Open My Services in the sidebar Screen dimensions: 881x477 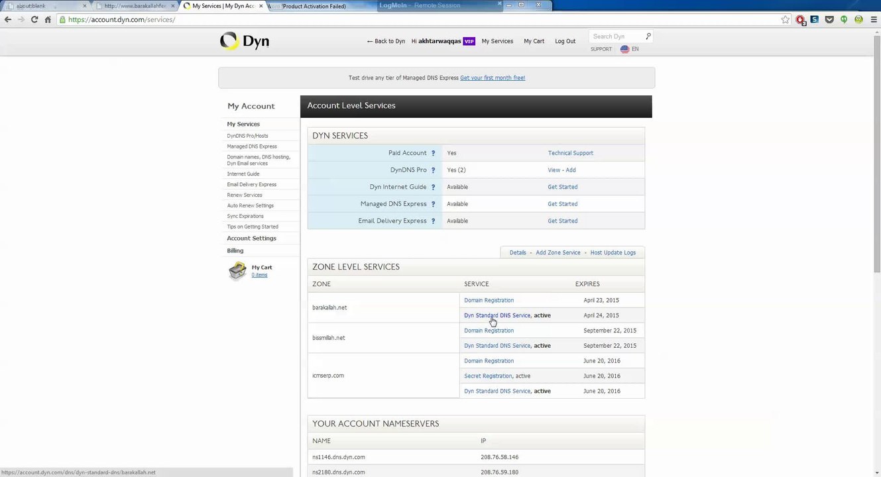[x=243, y=125]
